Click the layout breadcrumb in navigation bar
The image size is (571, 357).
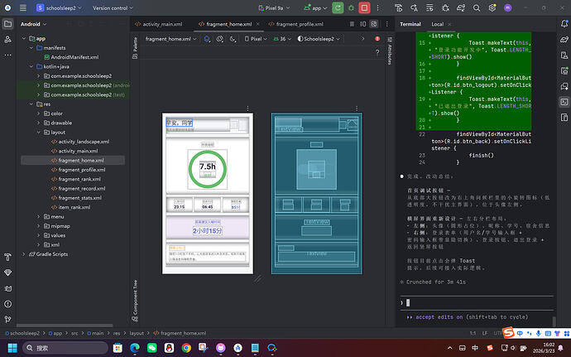(137, 333)
